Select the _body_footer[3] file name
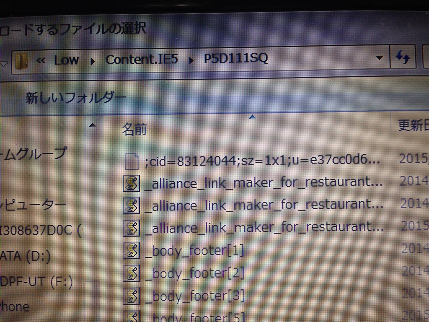This screenshot has height=322, width=429. [195, 296]
